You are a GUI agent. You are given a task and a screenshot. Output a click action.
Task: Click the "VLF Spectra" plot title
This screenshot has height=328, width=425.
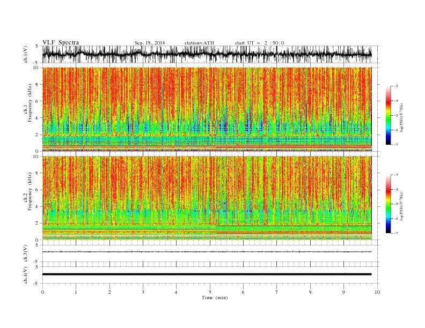61,42
